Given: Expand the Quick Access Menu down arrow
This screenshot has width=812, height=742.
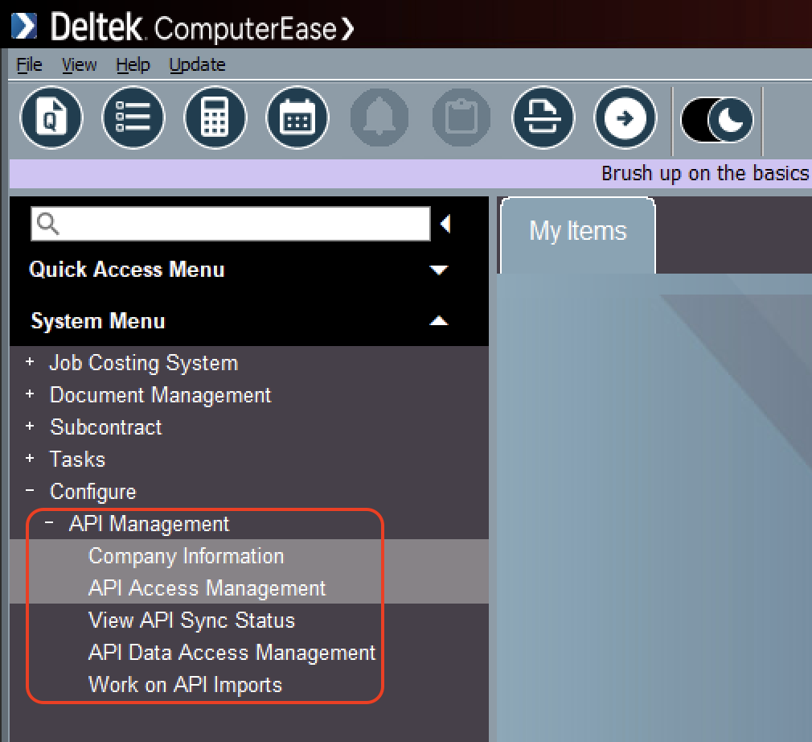Looking at the screenshot, I should (439, 270).
